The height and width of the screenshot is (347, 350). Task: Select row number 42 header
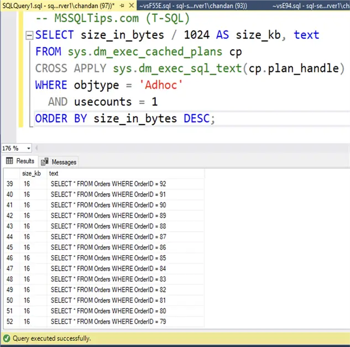[x=12, y=216]
